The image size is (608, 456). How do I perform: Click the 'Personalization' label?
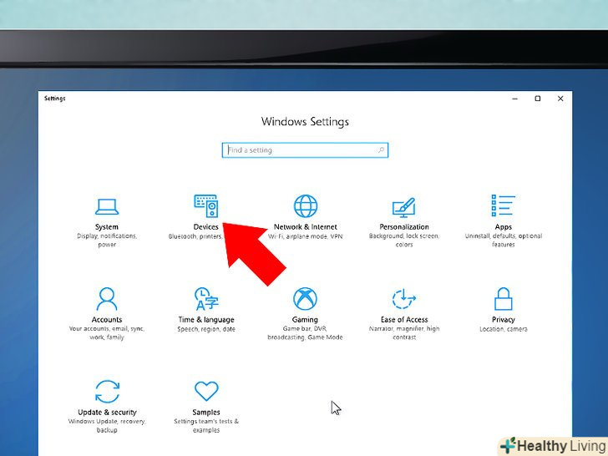tap(404, 227)
